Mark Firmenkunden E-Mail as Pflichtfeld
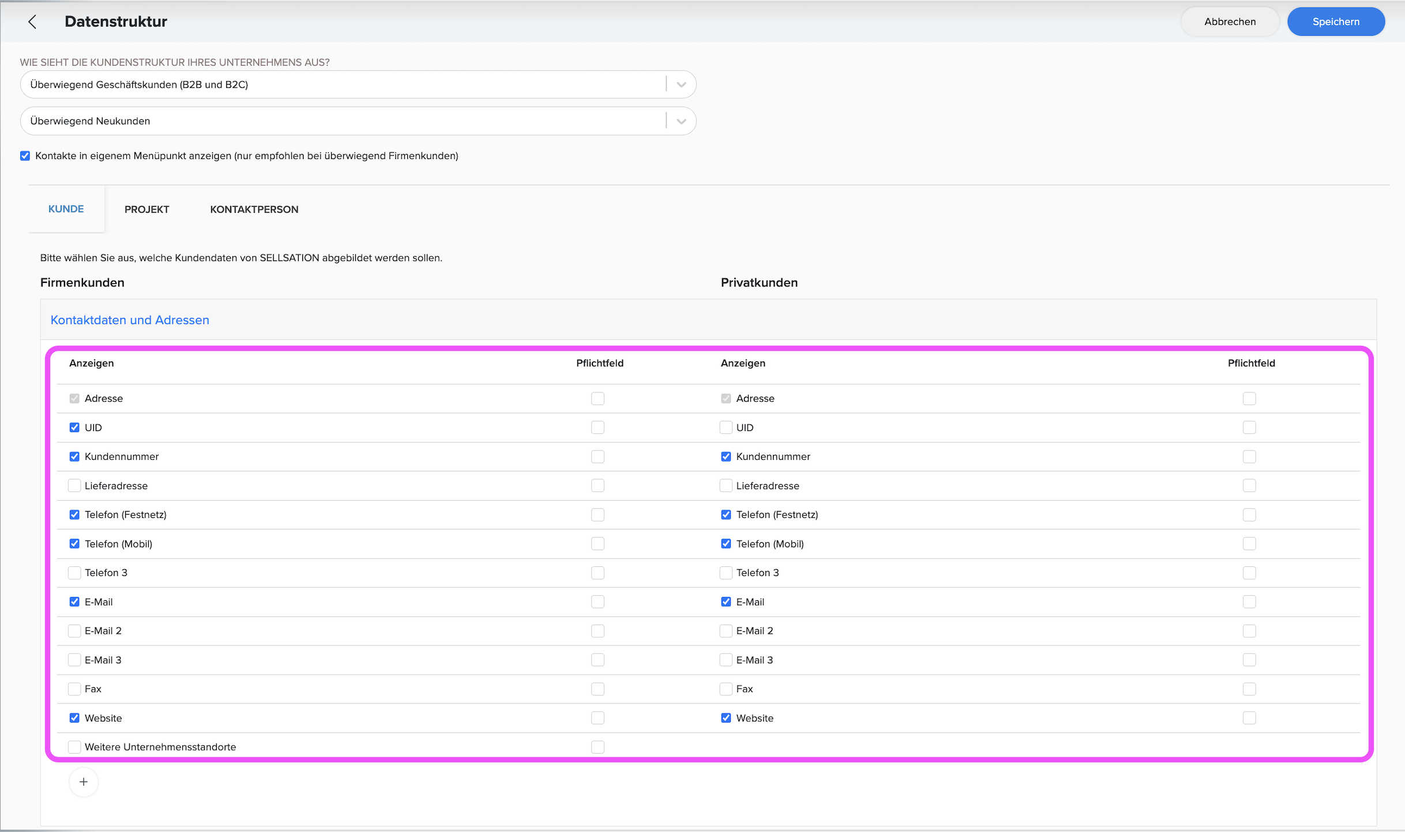The image size is (1405, 832). [x=598, y=602]
